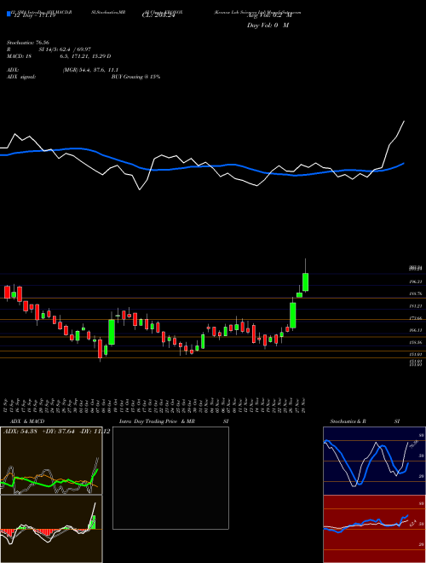Image resolution: width=426 pixels, height=563 pixels.
Task: Click the 'Intra Day Trading Price & MRSI' title
Action: click(x=175, y=421)
